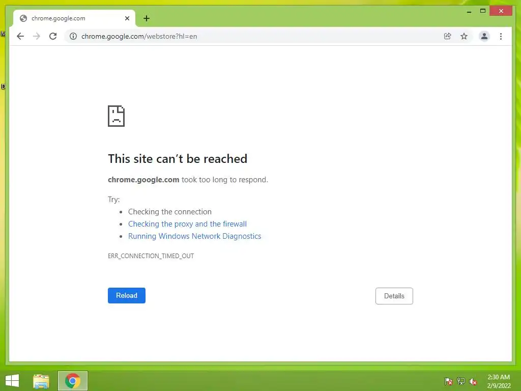Open a new tab with plus button
The width and height of the screenshot is (521, 391).
click(x=147, y=18)
